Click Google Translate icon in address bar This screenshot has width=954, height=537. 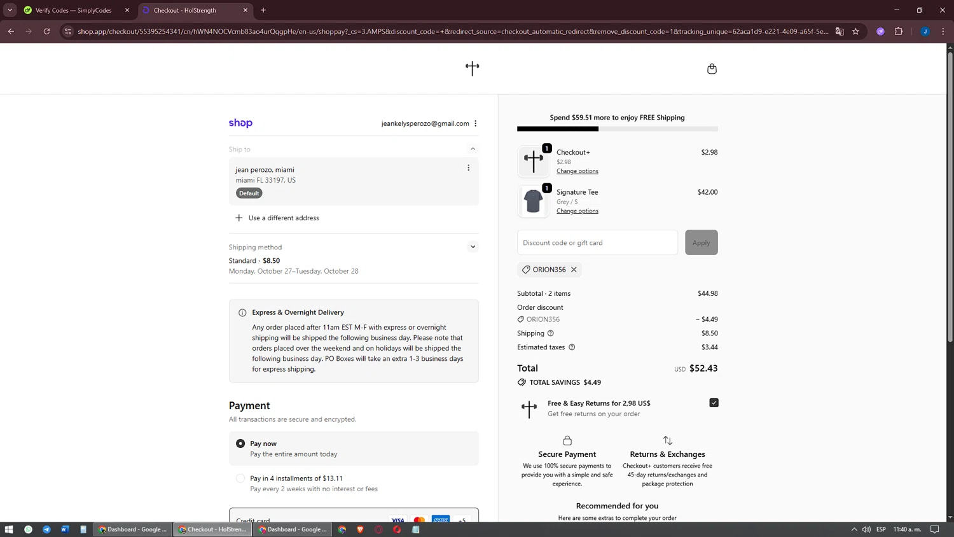[x=840, y=31]
